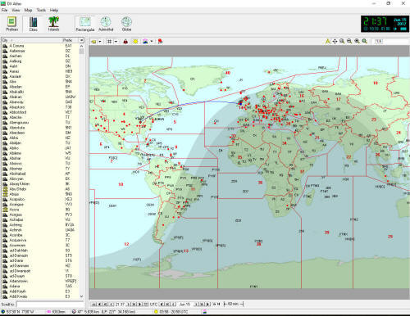Viewport: 410px width, 316px height.
Task: Click the red pin marker toolbar icon
Action: (160, 42)
